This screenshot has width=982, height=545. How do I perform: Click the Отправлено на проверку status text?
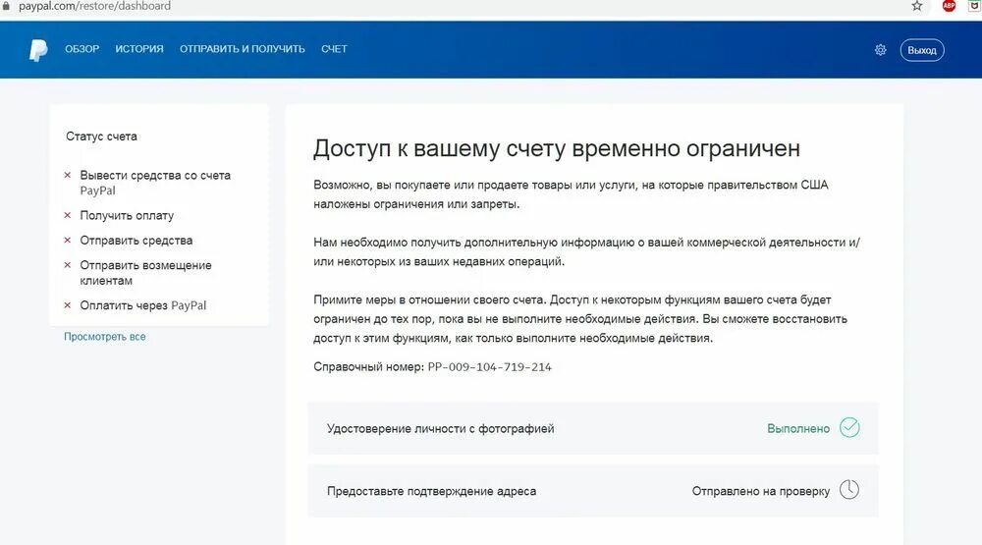[761, 491]
